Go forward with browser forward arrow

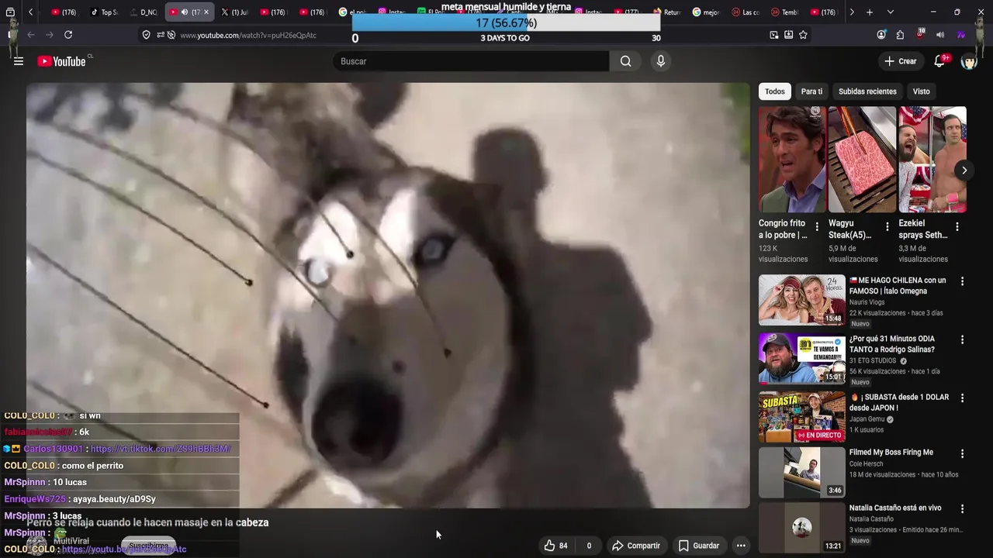tap(49, 35)
